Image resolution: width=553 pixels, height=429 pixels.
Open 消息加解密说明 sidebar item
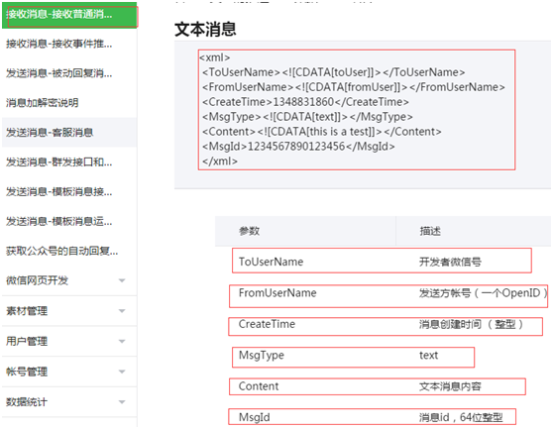(x=69, y=103)
